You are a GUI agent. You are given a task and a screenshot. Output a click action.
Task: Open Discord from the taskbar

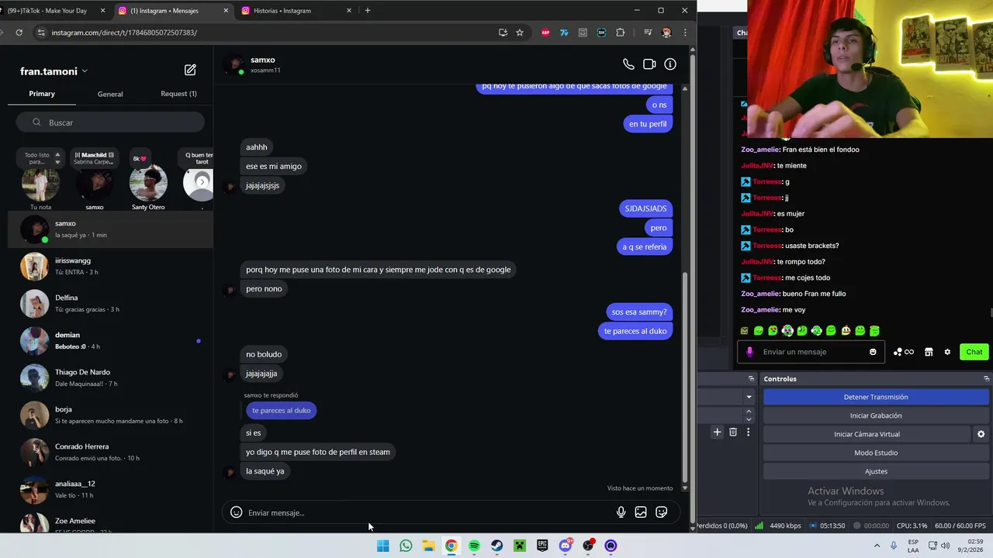pos(566,546)
